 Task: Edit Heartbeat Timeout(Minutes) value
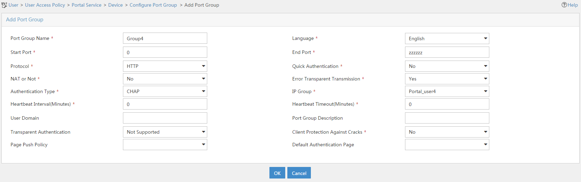[x=447, y=104]
